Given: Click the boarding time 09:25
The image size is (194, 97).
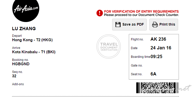Looking at the screenshot, I should (156, 57).
